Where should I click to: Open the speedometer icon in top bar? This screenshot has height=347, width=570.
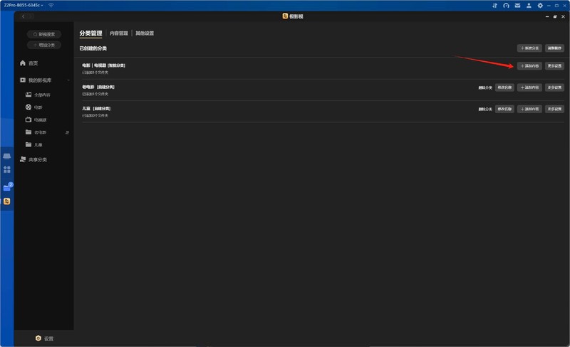tap(506, 6)
